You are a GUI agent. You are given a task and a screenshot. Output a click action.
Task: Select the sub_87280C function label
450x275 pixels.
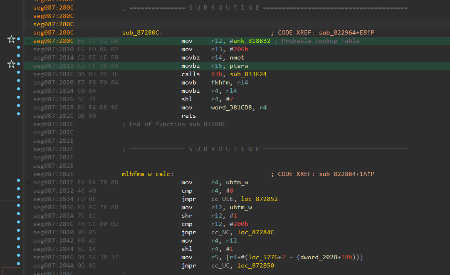pyautogui.click(x=141, y=32)
